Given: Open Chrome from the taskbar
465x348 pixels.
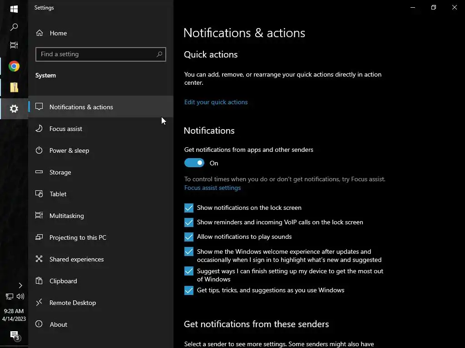Looking at the screenshot, I should (x=14, y=67).
